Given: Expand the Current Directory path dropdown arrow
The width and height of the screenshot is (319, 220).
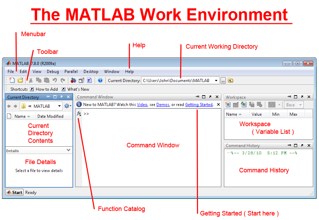Looking at the screenshot, I should click(x=216, y=81).
